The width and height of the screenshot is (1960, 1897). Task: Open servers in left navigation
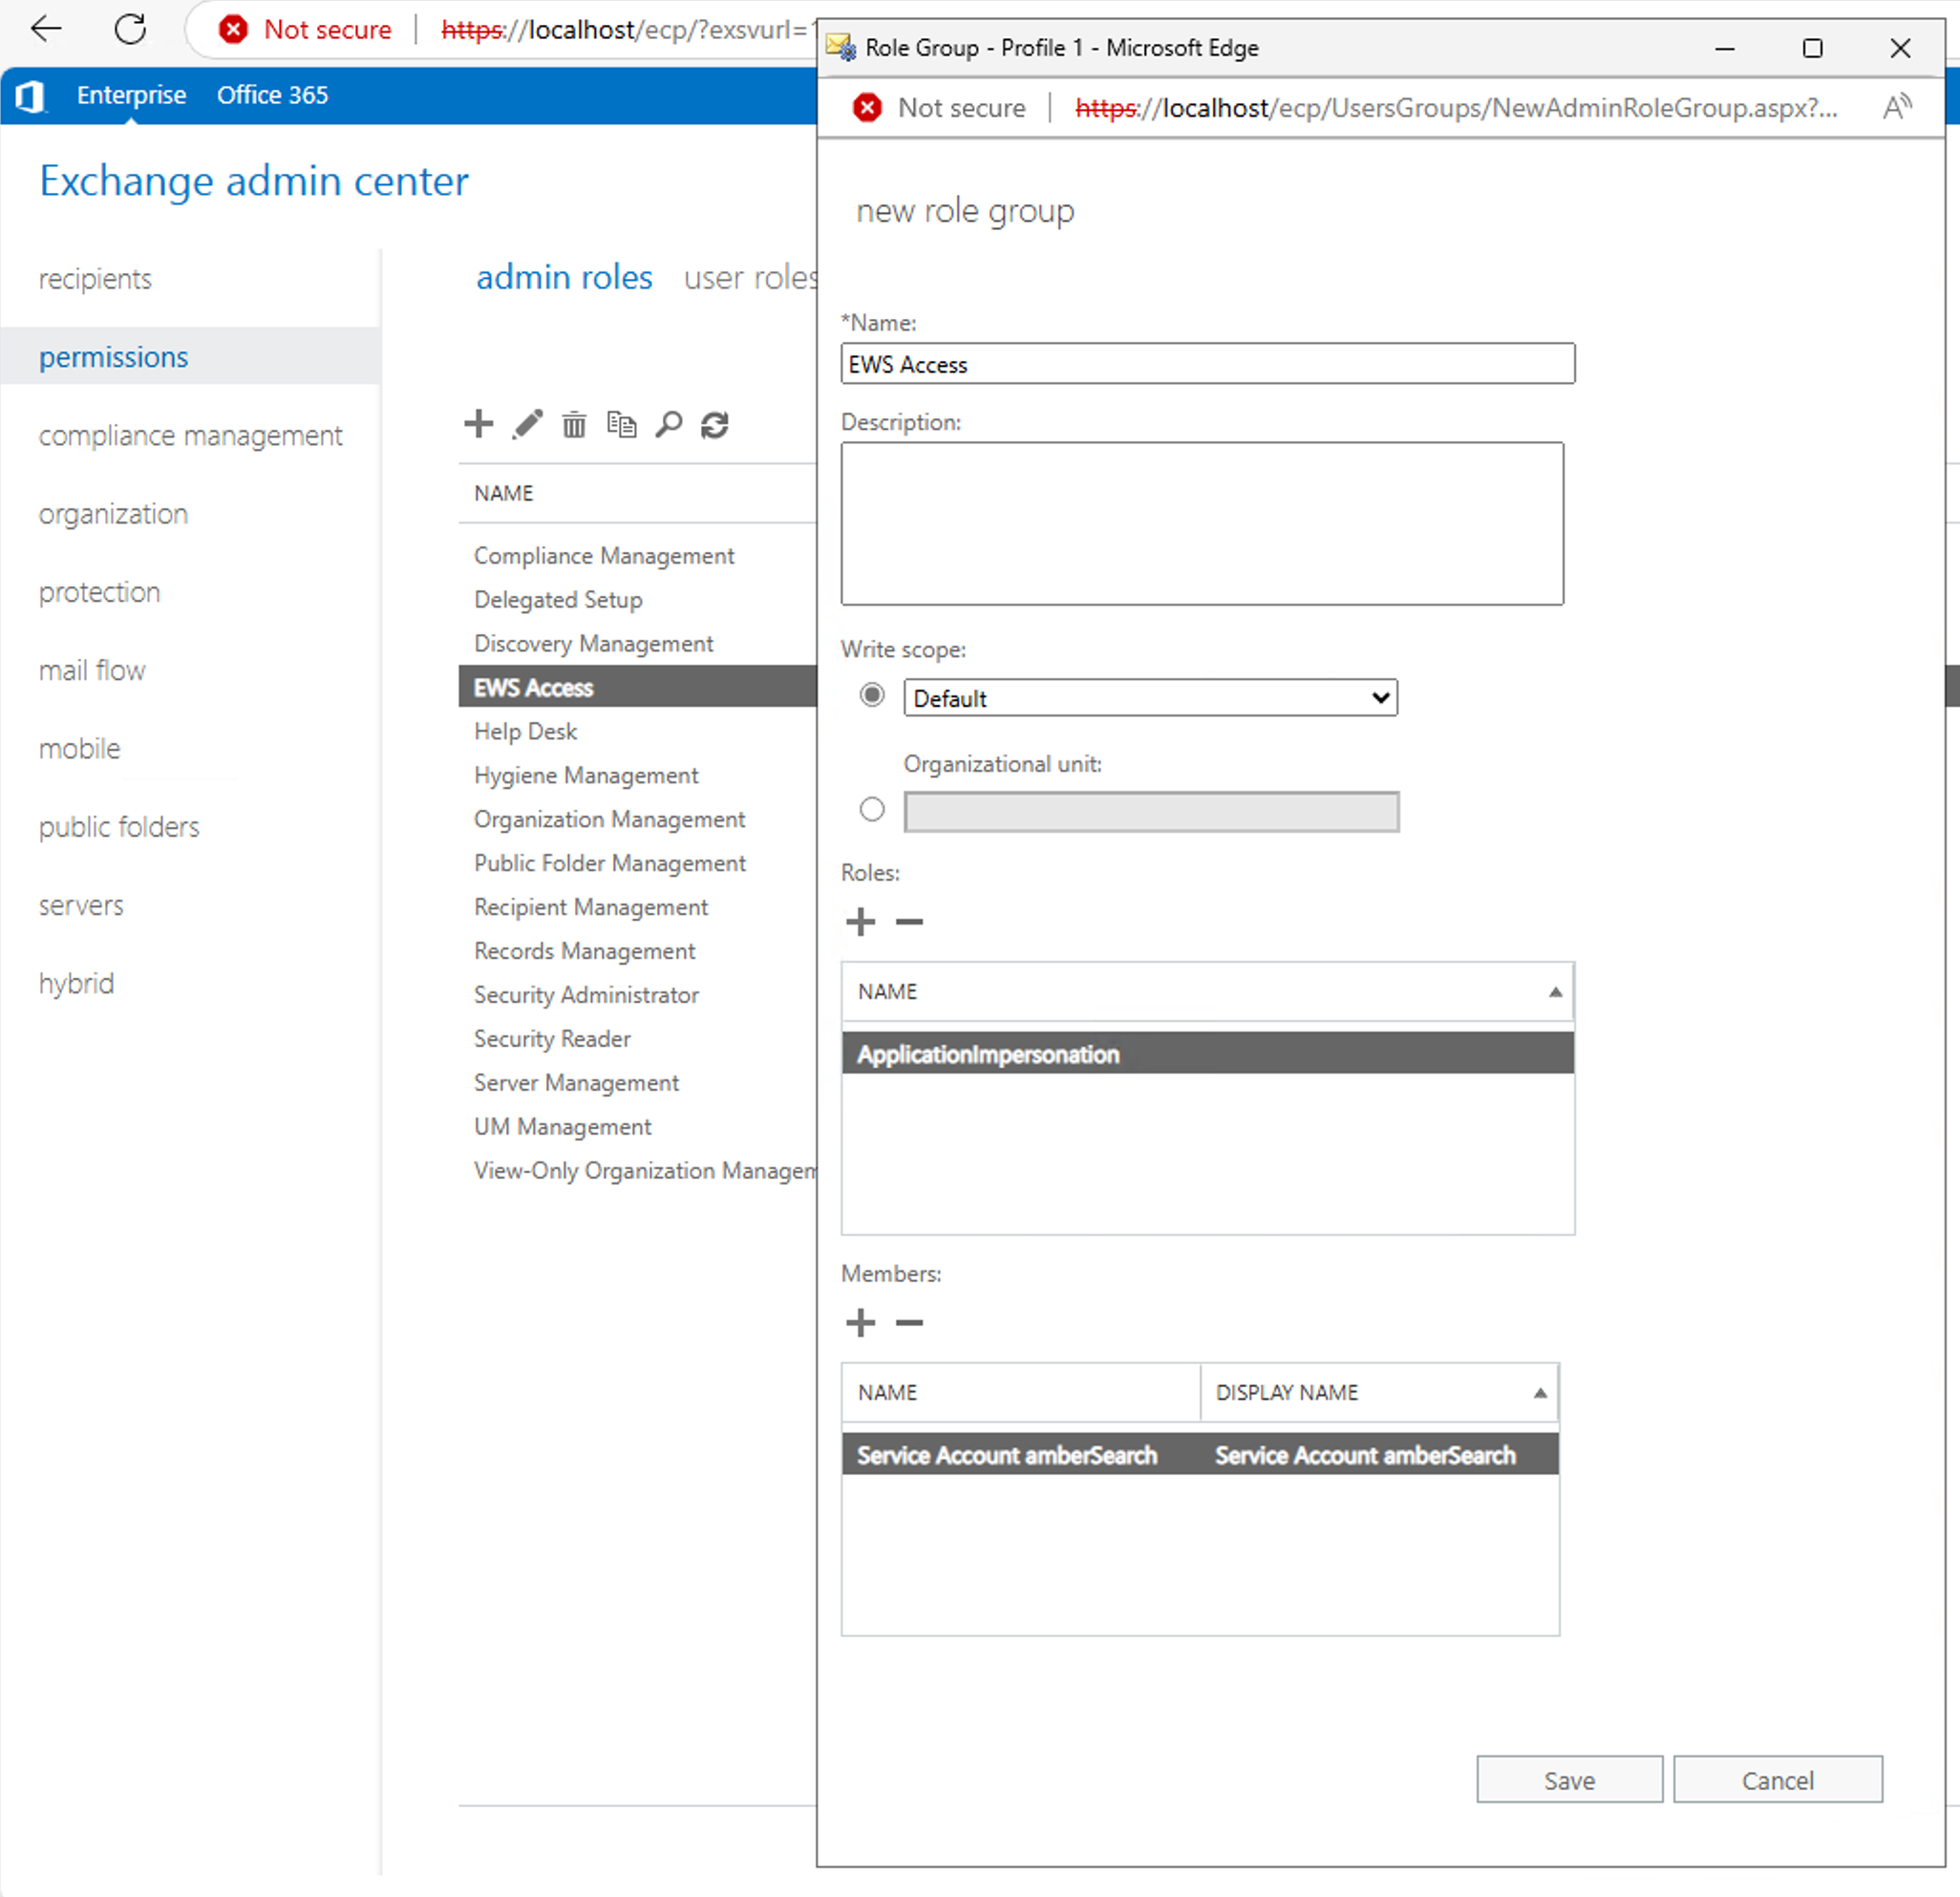[81, 905]
